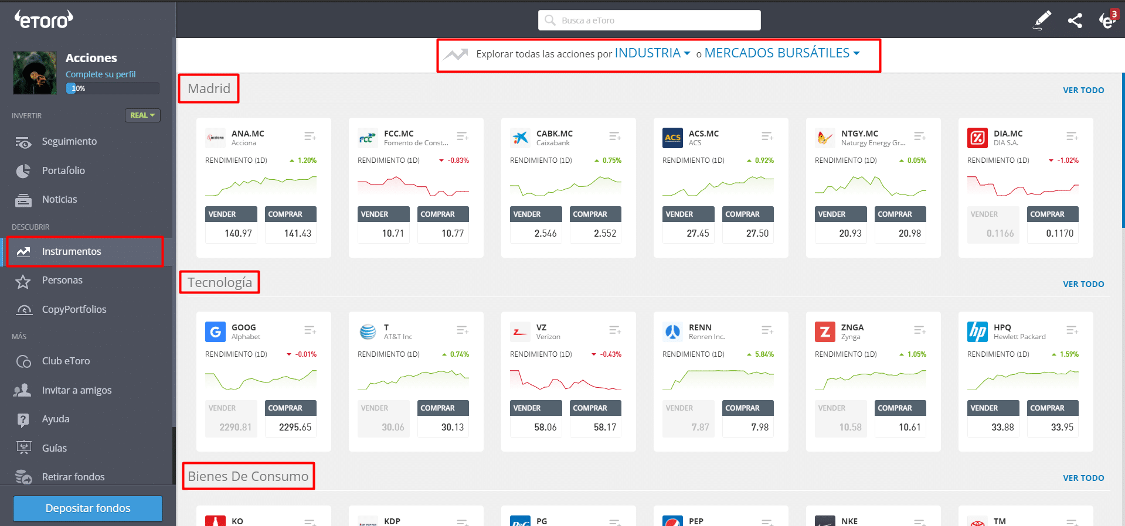Click the Zynga logo icon
This screenshot has width=1125, height=526.
pos(825,332)
